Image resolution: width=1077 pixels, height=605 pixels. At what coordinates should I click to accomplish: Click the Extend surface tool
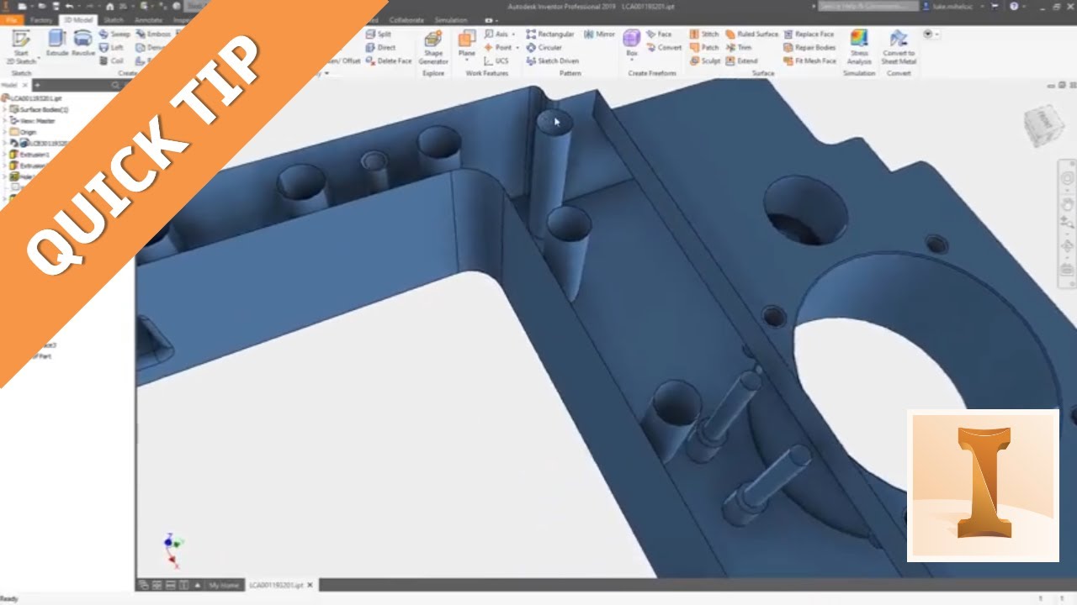click(741, 60)
